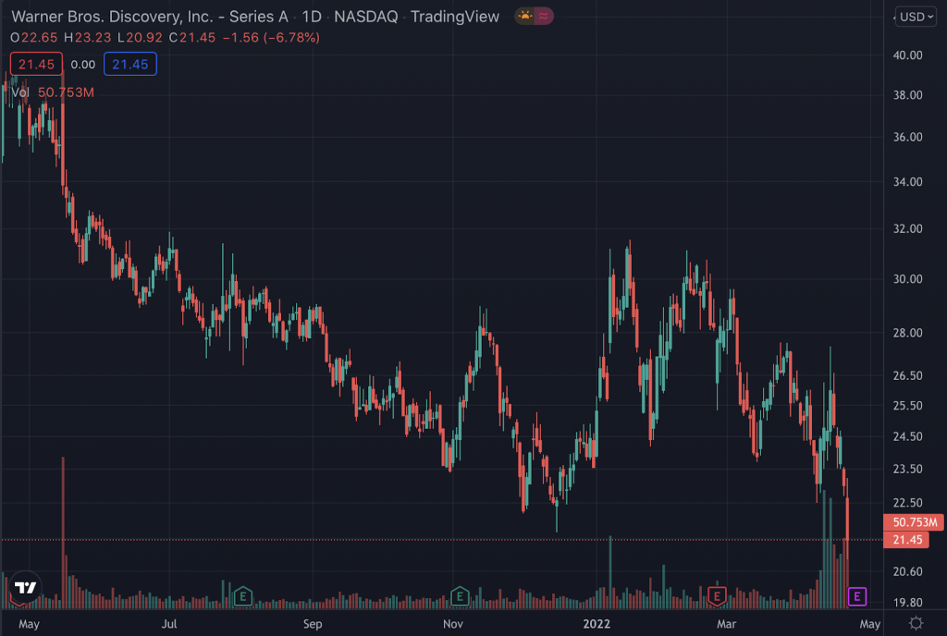Click the Jul label on time axis
Viewport: 947px width, 636px height.
tap(169, 624)
